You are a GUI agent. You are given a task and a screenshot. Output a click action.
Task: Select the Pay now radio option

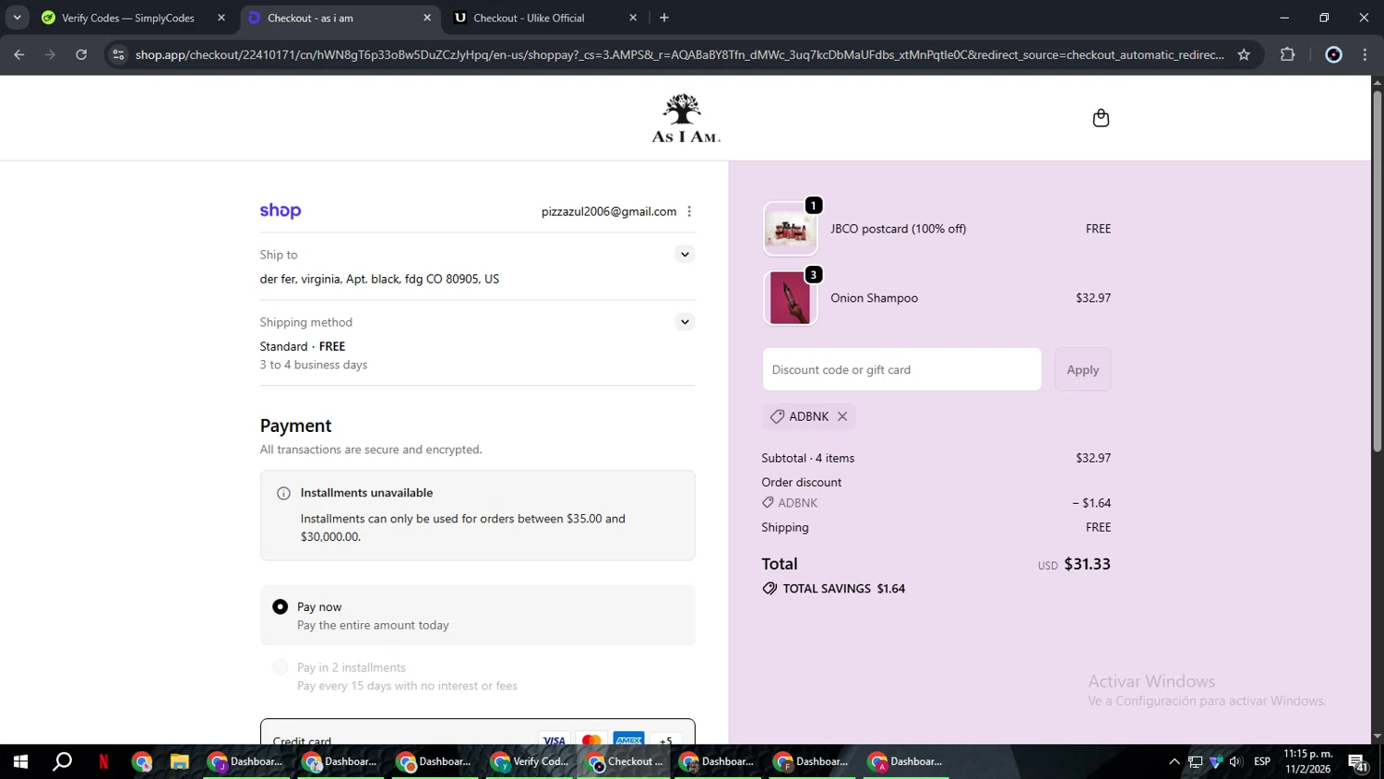pos(280,606)
